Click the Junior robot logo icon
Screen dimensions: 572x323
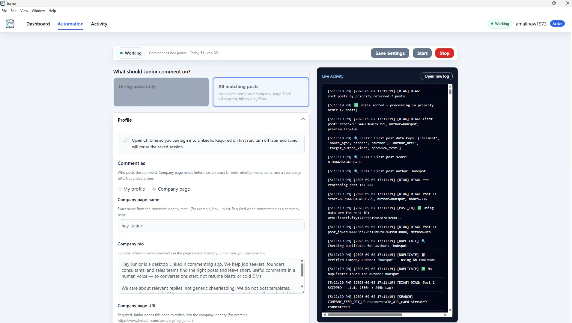click(10, 24)
